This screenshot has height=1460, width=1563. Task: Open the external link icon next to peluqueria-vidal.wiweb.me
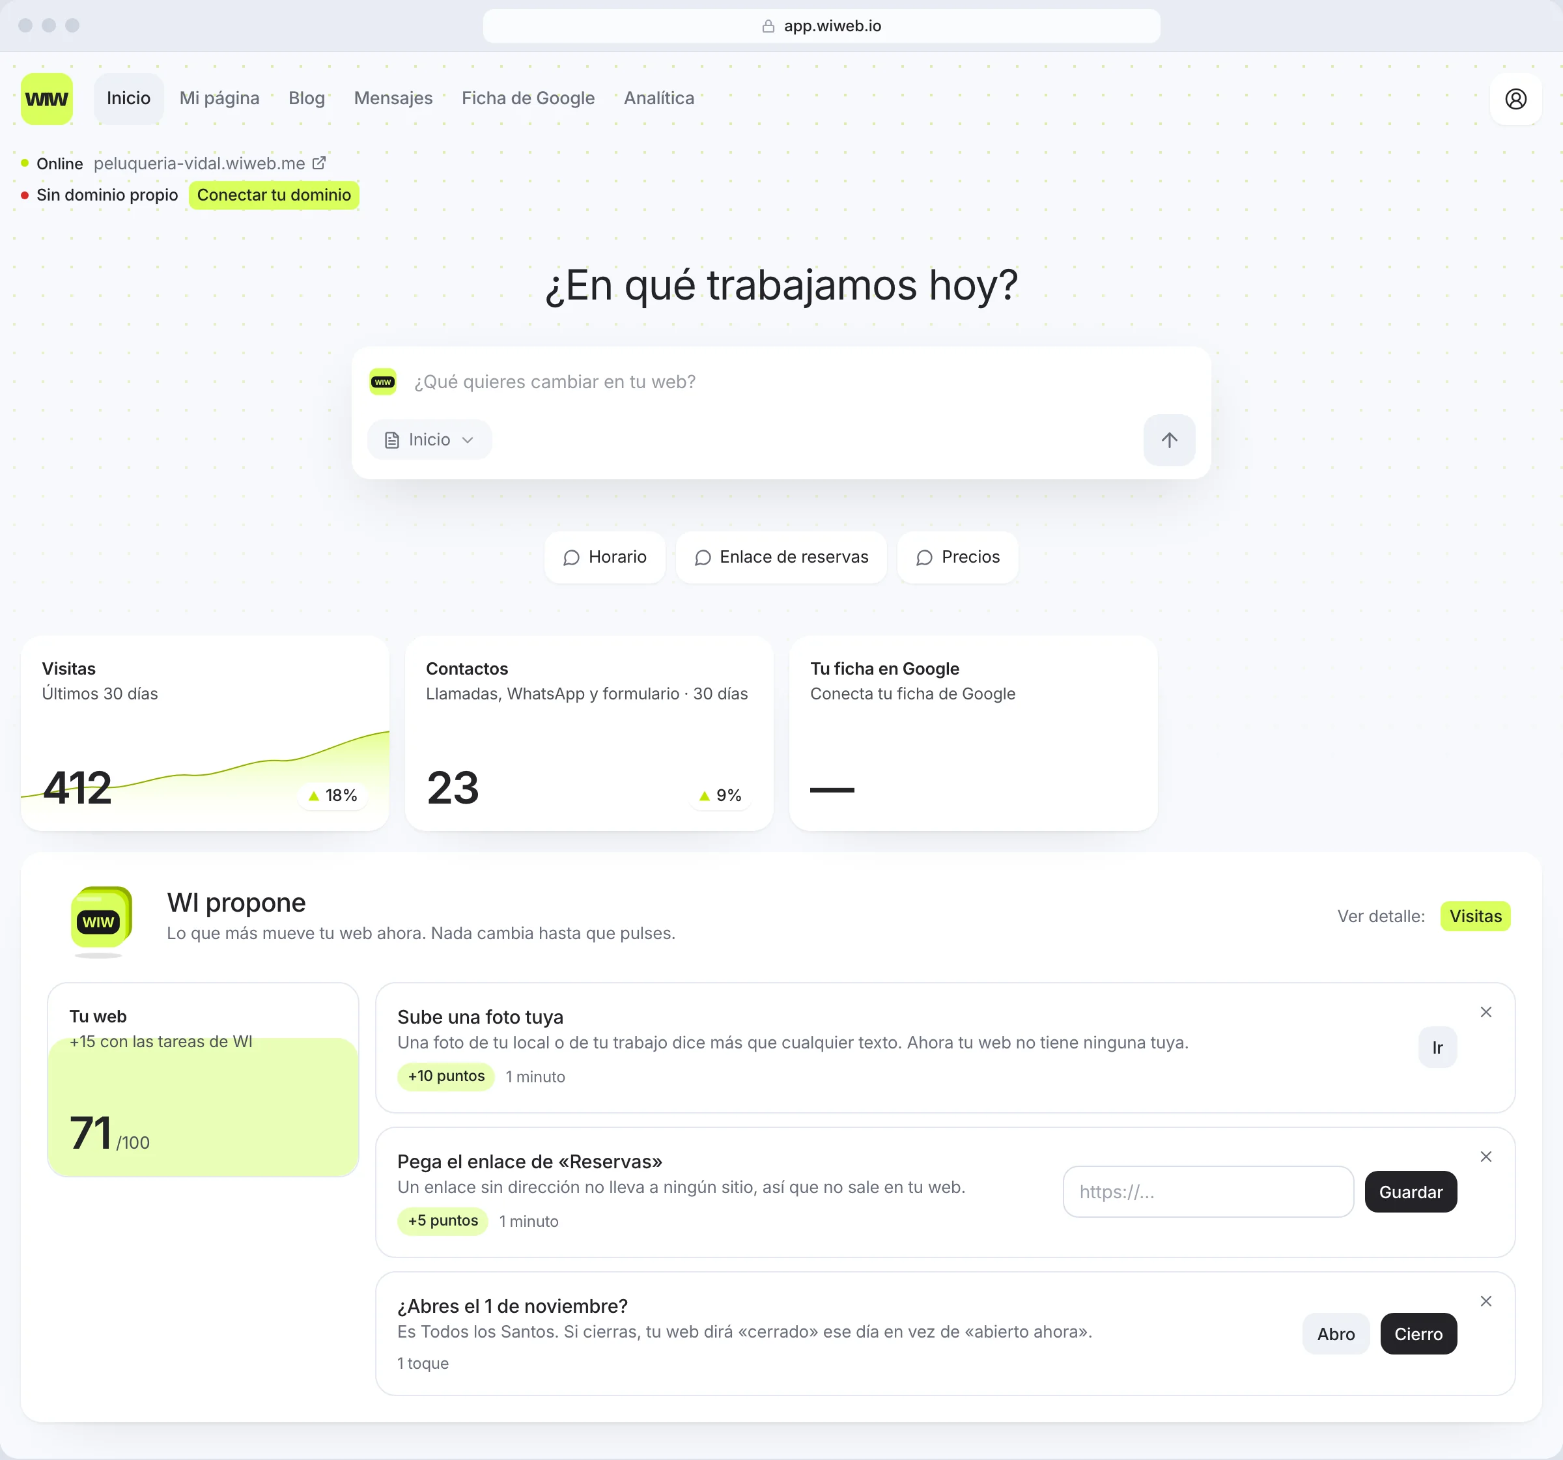pos(318,163)
